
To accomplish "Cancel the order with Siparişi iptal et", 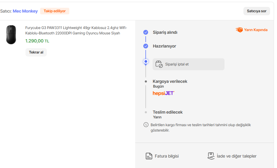I will [188, 64].
